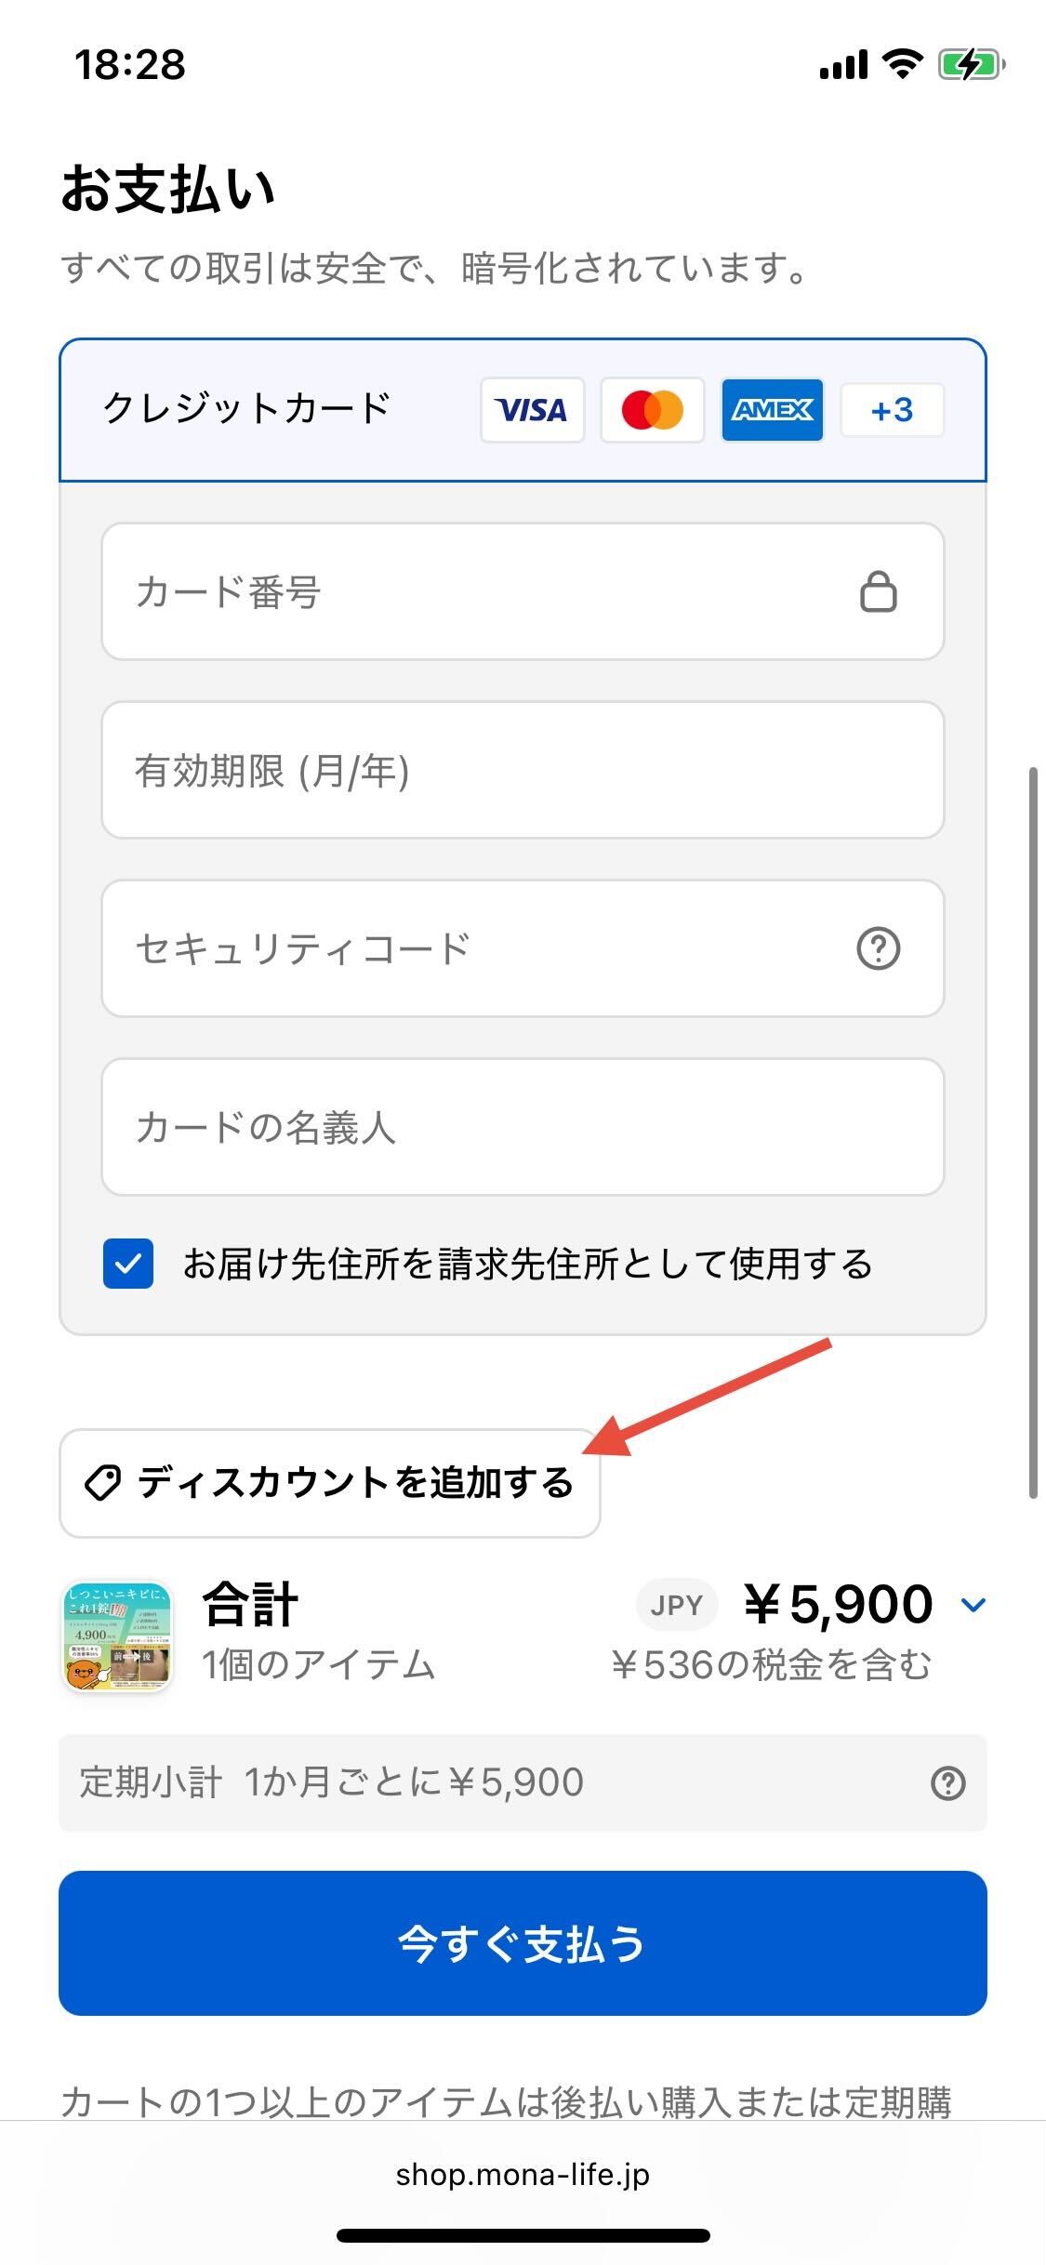Select the クレジットカード payment method header

click(x=247, y=409)
